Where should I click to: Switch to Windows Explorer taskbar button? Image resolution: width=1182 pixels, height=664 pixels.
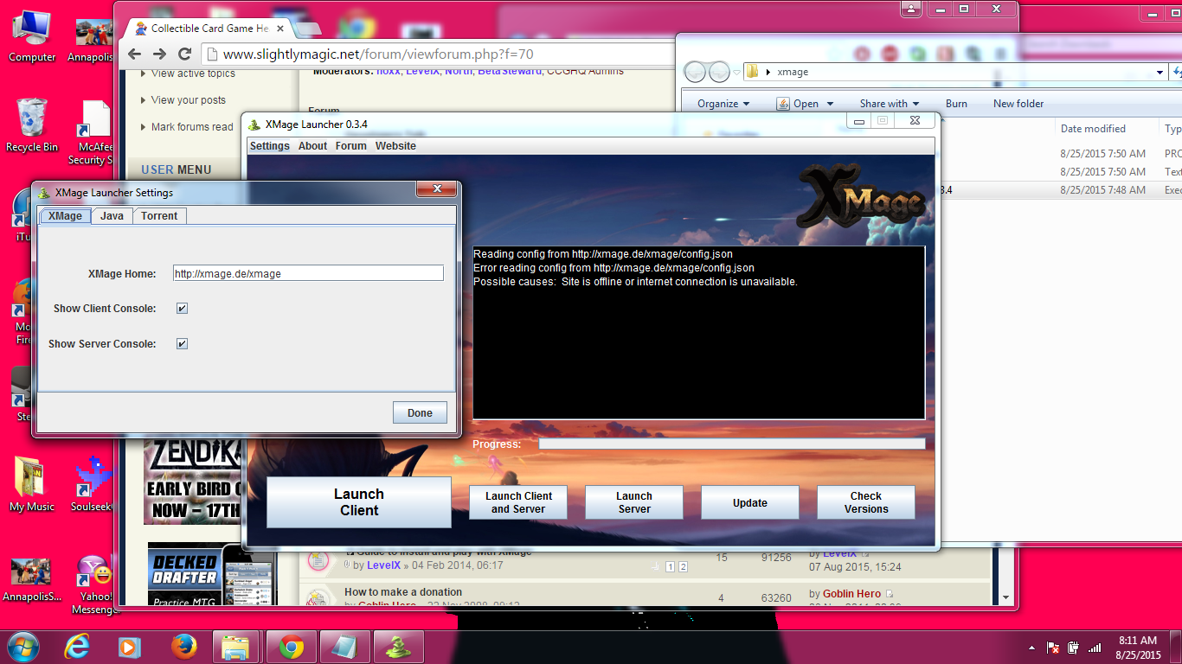coord(235,646)
